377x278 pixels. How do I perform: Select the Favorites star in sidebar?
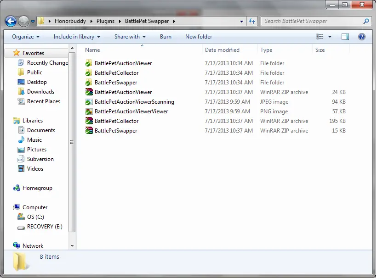[17, 53]
